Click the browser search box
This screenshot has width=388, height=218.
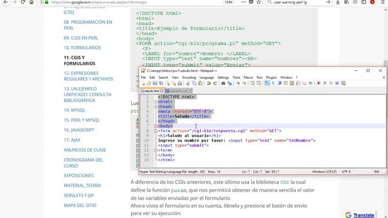click(x=298, y=2)
